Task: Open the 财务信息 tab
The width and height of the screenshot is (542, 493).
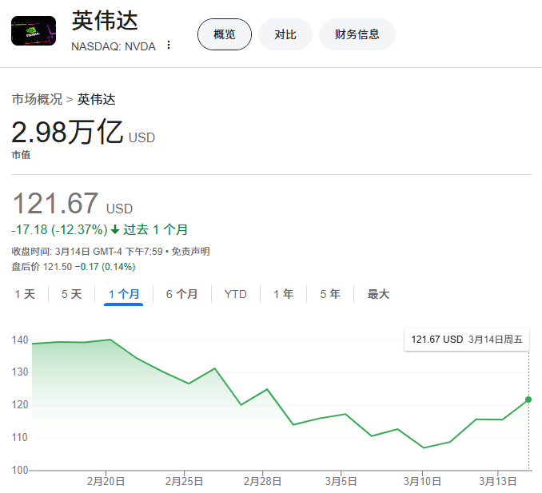Action: (357, 34)
